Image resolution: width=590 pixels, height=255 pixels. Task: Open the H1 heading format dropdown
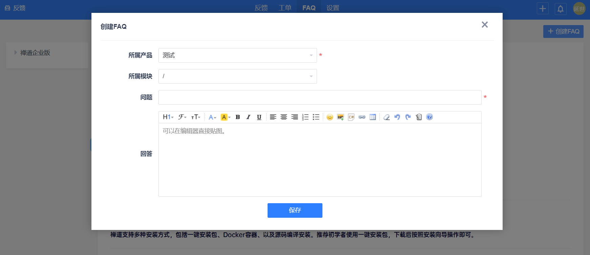click(168, 117)
